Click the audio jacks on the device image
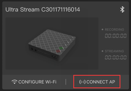Viewport: 131px width, 91px height. point(34,49)
